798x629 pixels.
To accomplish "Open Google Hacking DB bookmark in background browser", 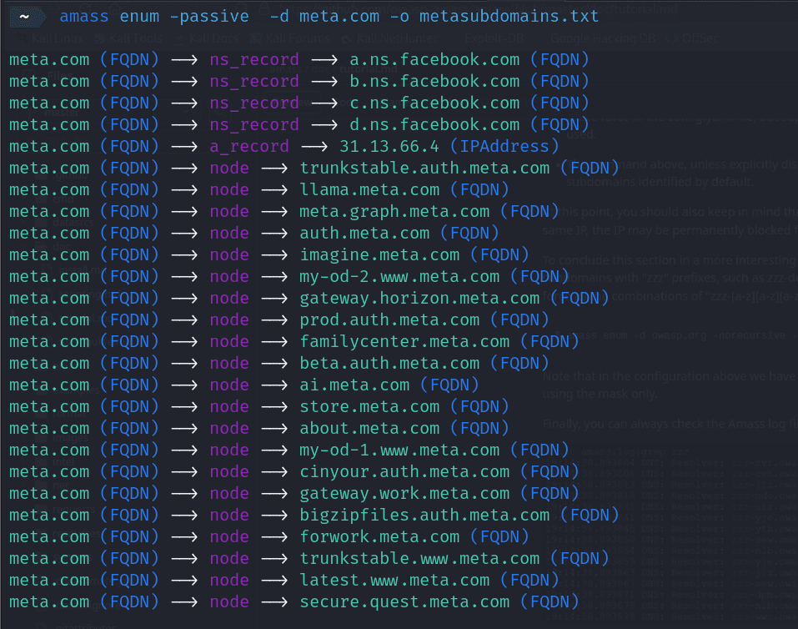I will (x=603, y=38).
